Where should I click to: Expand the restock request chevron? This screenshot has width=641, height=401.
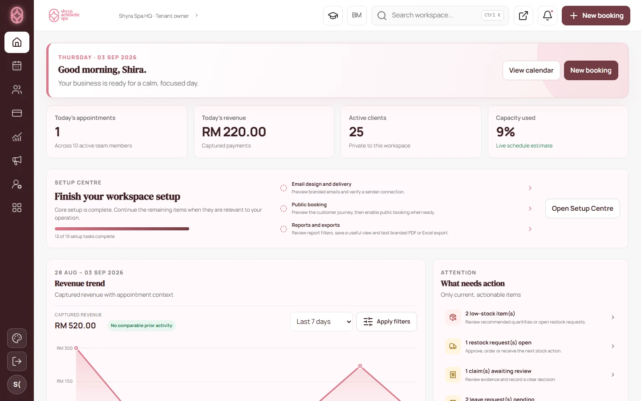613,346
